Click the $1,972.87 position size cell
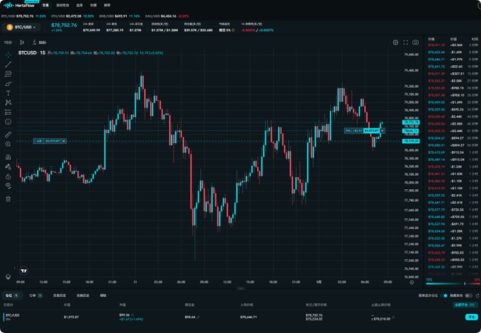 [x=72, y=317]
